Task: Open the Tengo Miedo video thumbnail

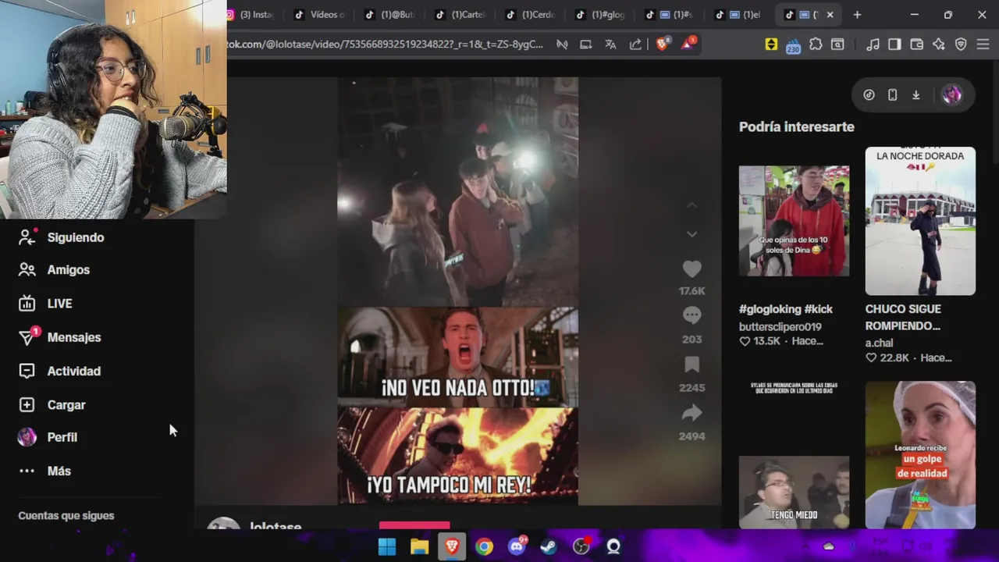Action: [794, 493]
